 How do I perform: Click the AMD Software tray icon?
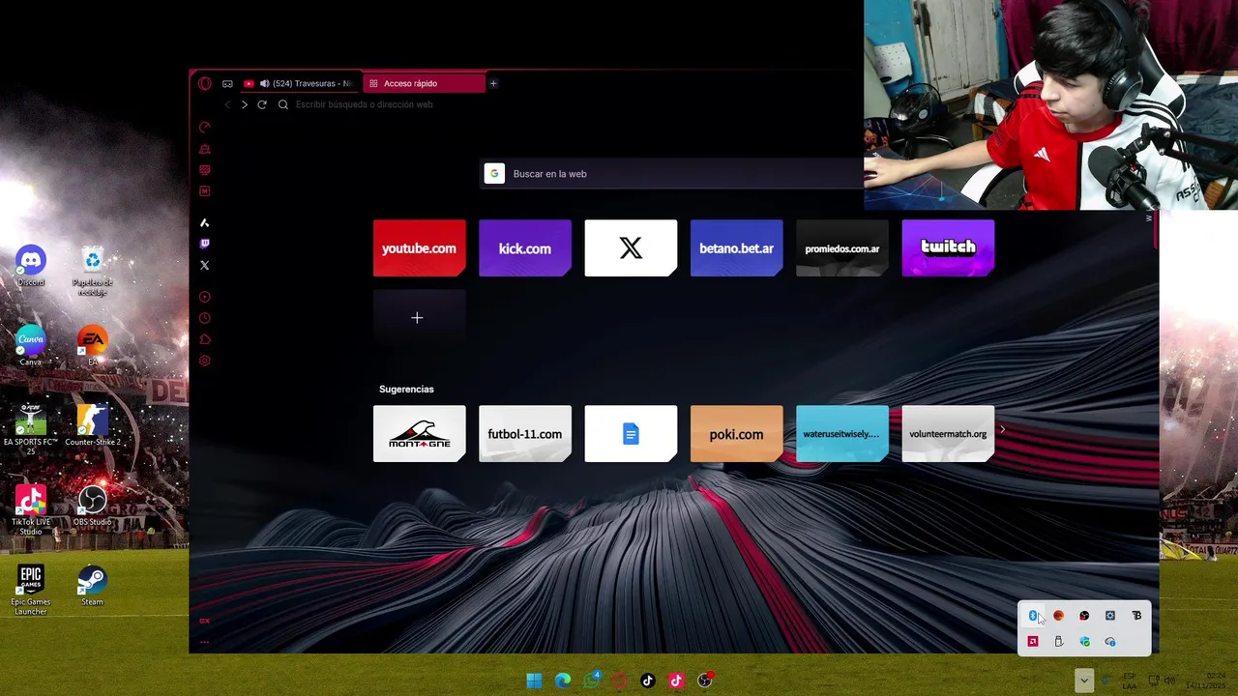click(1033, 642)
